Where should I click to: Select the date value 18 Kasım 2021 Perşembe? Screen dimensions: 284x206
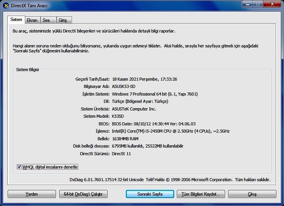145,79
